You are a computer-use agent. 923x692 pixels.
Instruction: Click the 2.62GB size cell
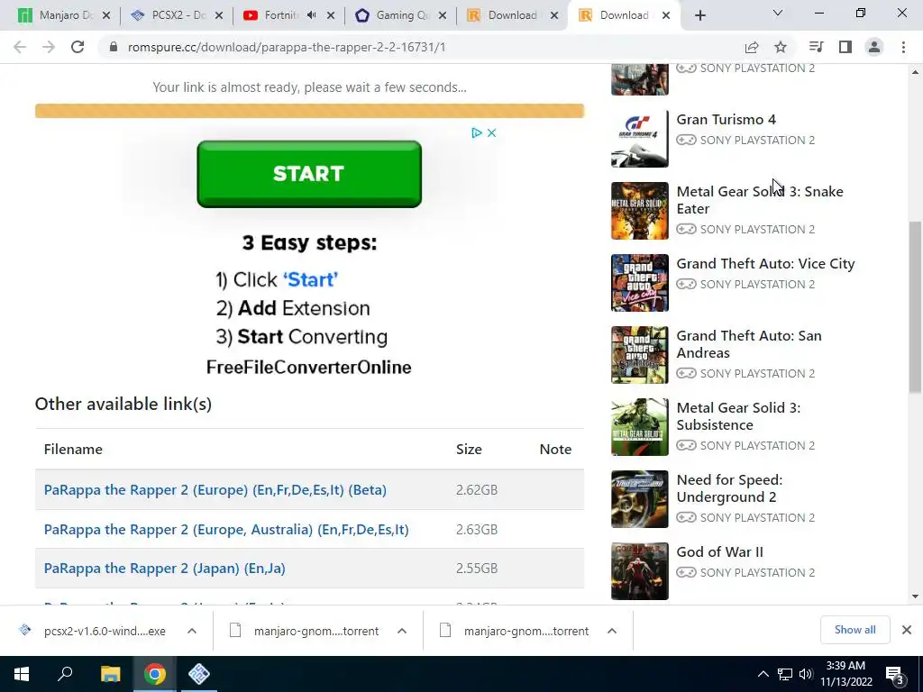coord(477,489)
